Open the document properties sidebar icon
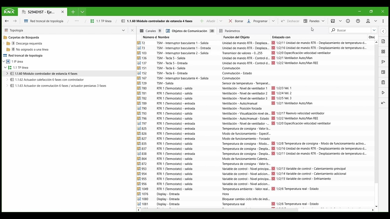Screen dimensions: 390x219 (383, 41)
